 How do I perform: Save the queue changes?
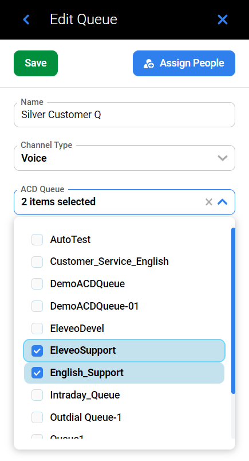[36, 63]
